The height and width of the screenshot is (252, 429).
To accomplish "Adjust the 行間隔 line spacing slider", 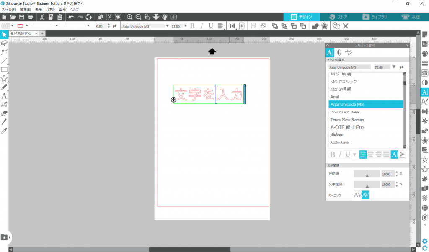I will tap(367, 174).
